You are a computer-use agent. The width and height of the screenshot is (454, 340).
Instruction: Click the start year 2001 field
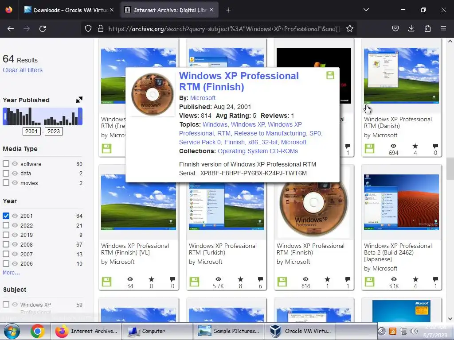pos(31,131)
